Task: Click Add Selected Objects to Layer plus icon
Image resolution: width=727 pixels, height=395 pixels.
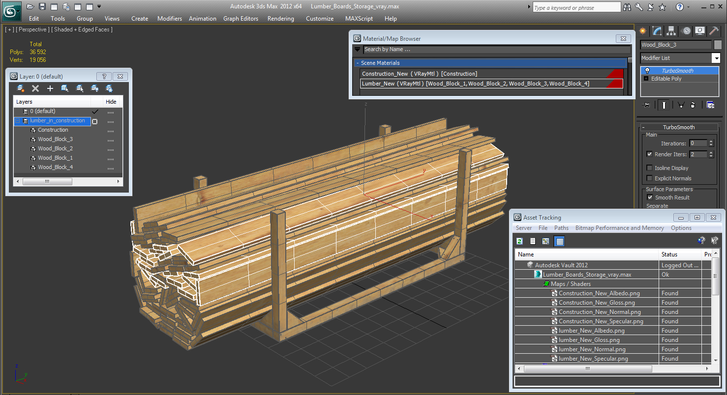Action: tap(50, 88)
